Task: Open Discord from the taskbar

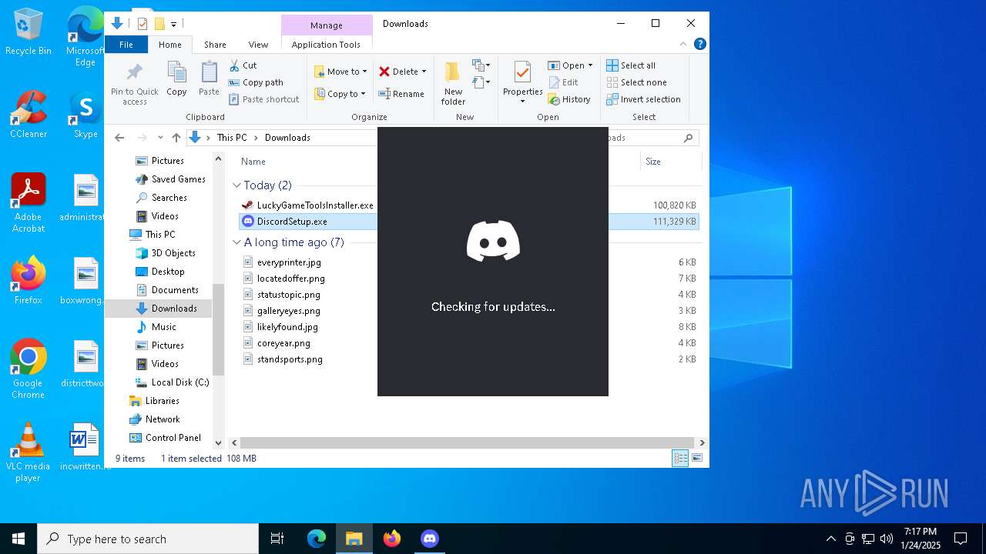Action: (430, 539)
